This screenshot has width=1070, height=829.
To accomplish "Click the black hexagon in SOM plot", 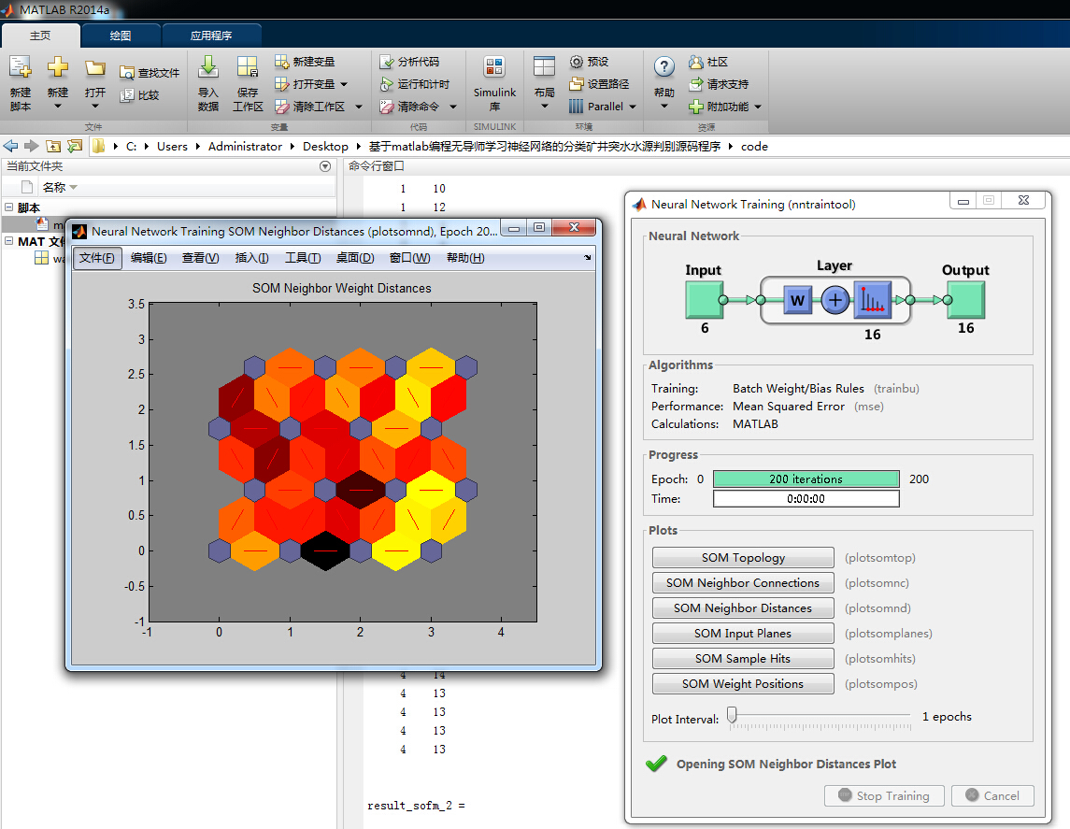I will (325, 550).
